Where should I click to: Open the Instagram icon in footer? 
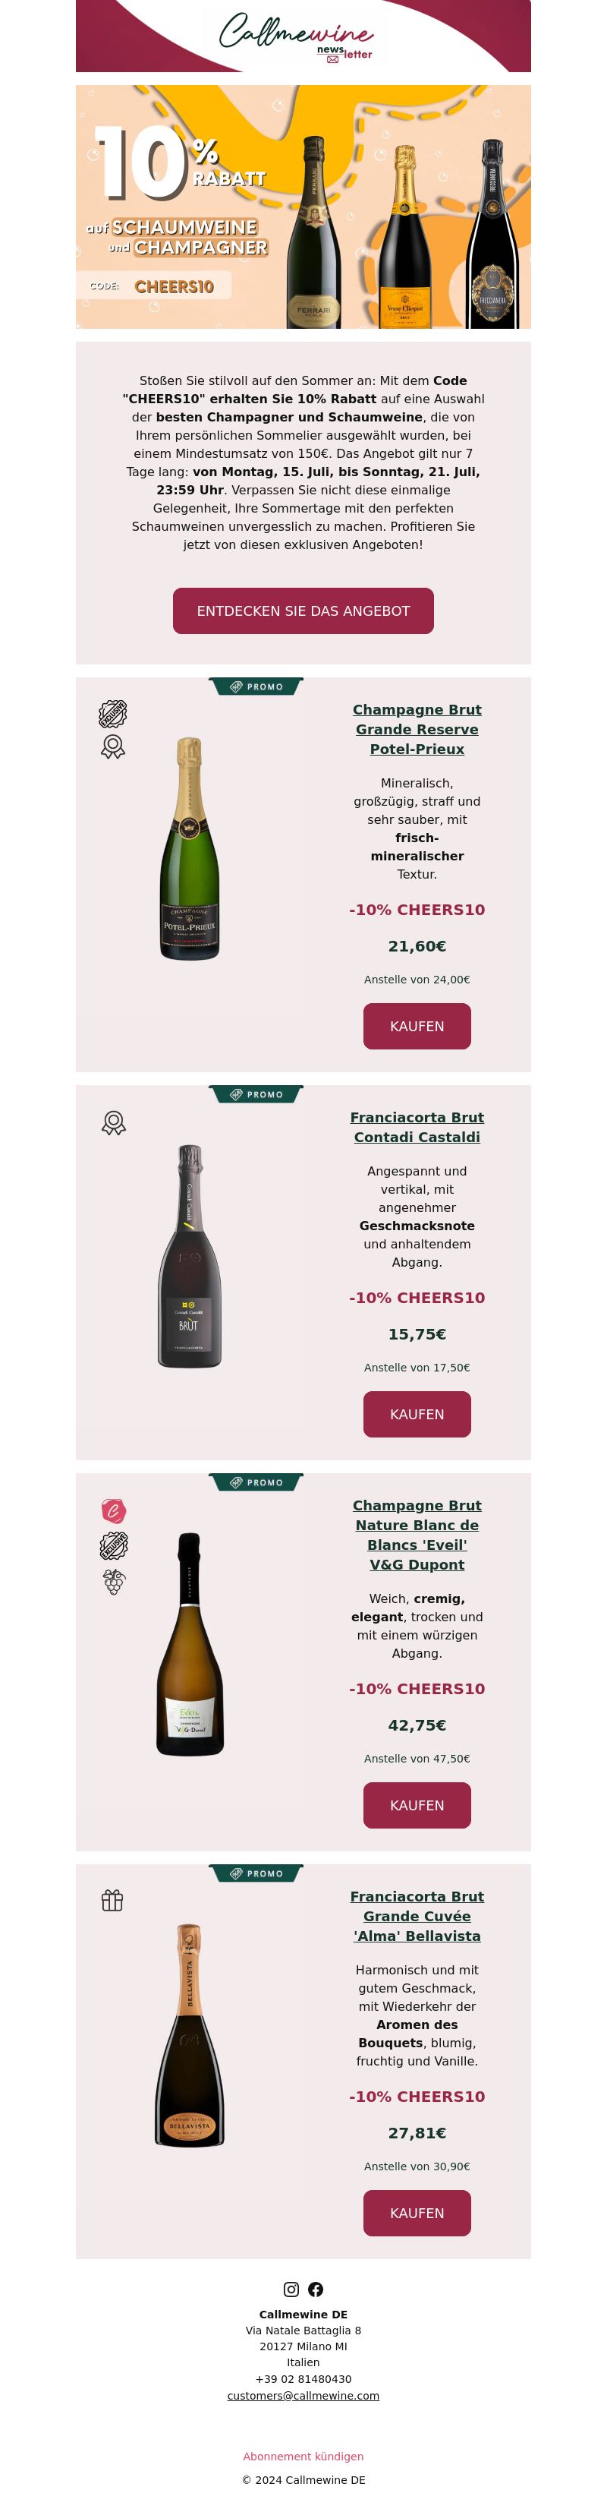click(x=291, y=2289)
